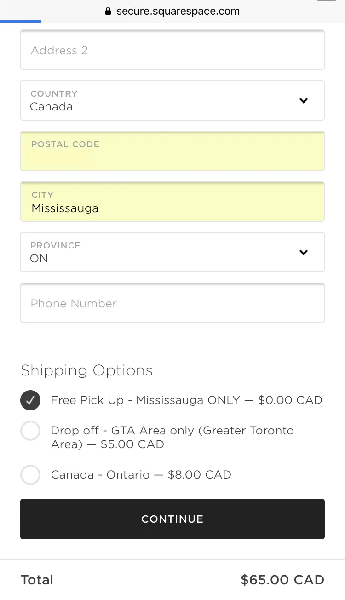Select the Phone Number input field

[x=172, y=303]
